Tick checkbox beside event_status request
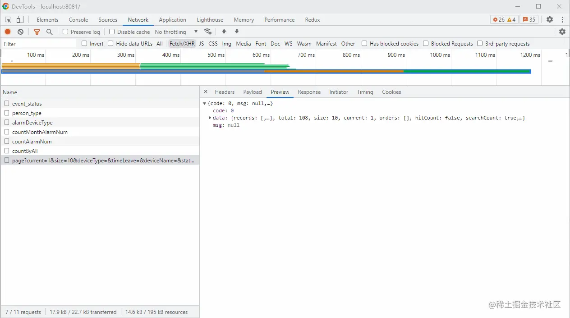The width and height of the screenshot is (570, 318). point(7,103)
